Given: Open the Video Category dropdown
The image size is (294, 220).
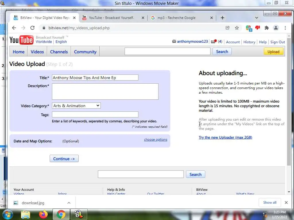Looking at the screenshot, I should click(76, 106).
